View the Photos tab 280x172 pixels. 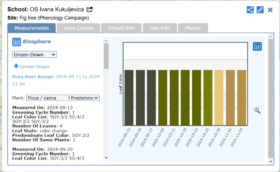point(193,28)
